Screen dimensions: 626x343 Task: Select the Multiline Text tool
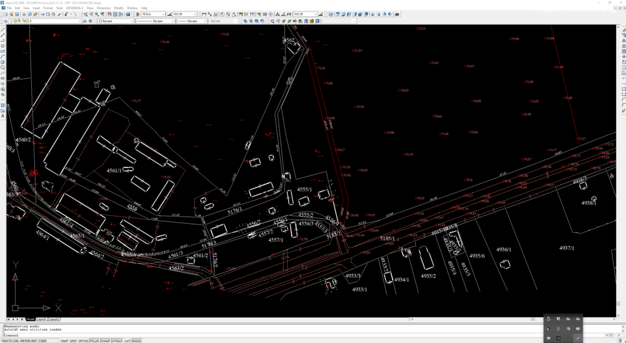point(3,116)
